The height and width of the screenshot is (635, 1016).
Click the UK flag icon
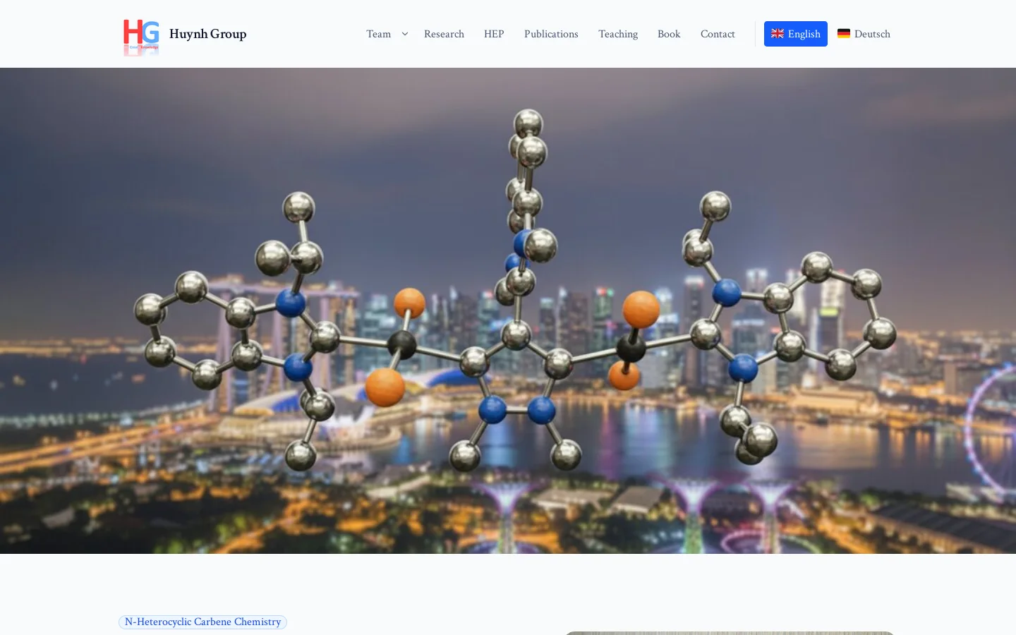[778, 33]
